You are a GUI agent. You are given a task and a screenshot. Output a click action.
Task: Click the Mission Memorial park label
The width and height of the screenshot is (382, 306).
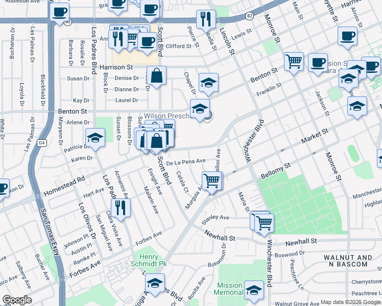pos(228,289)
